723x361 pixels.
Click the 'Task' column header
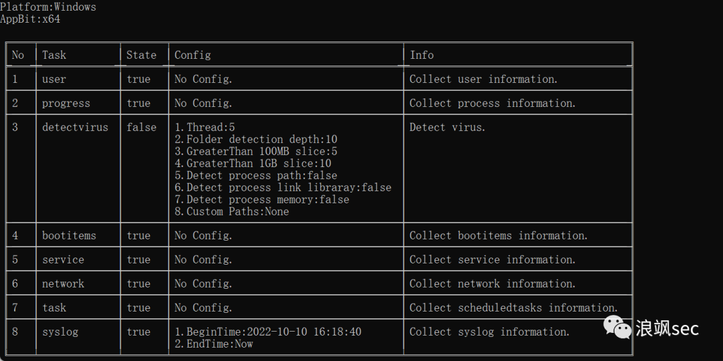click(54, 55)
